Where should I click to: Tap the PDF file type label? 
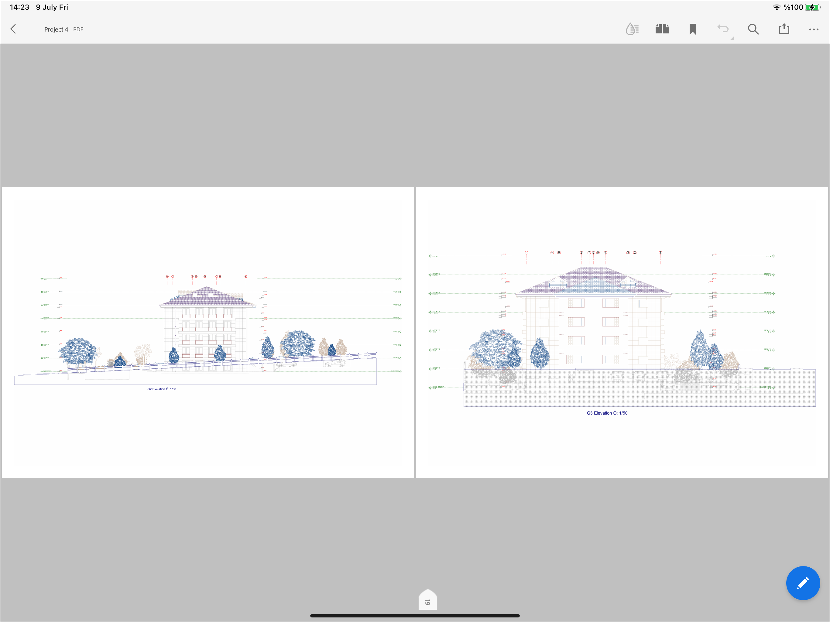click(x=78, y=29)
